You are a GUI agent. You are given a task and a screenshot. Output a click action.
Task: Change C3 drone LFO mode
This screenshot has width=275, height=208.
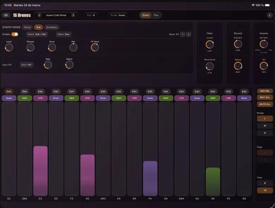(40, 98)
